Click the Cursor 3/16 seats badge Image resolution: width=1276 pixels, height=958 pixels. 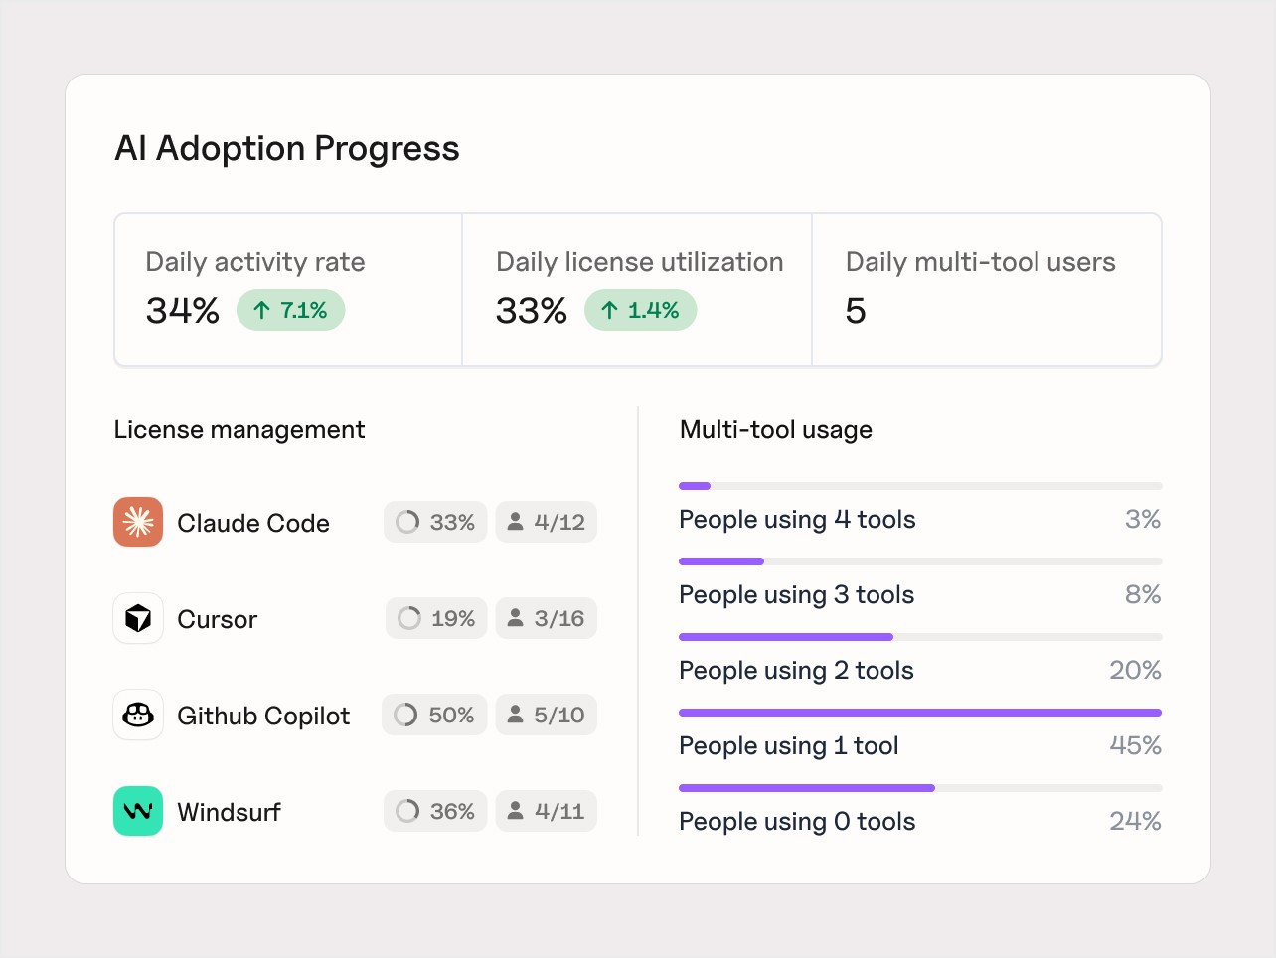(546, 618)
